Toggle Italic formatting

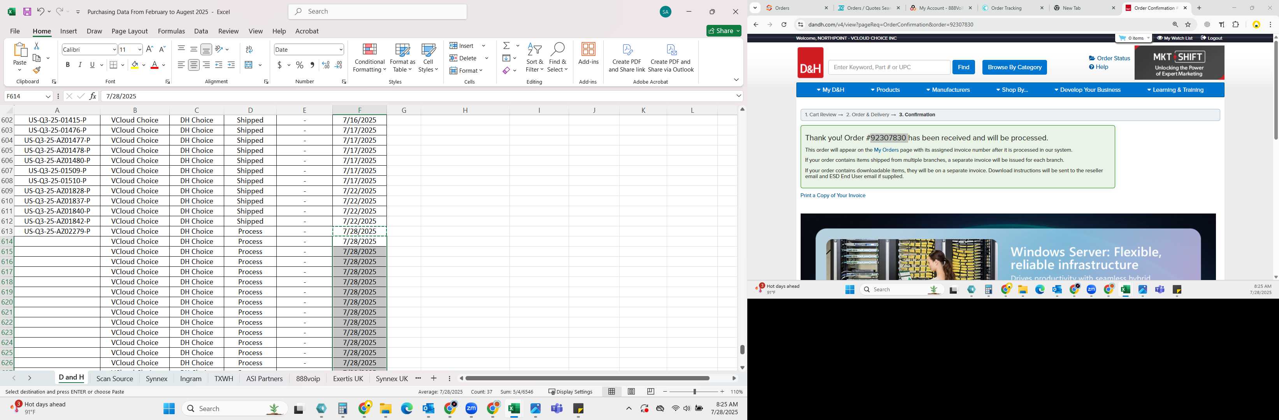pyautogui.click(x=80, y=65)
